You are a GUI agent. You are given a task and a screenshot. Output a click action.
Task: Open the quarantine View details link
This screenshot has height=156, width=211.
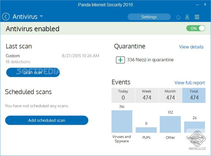(x=191, y=47)
